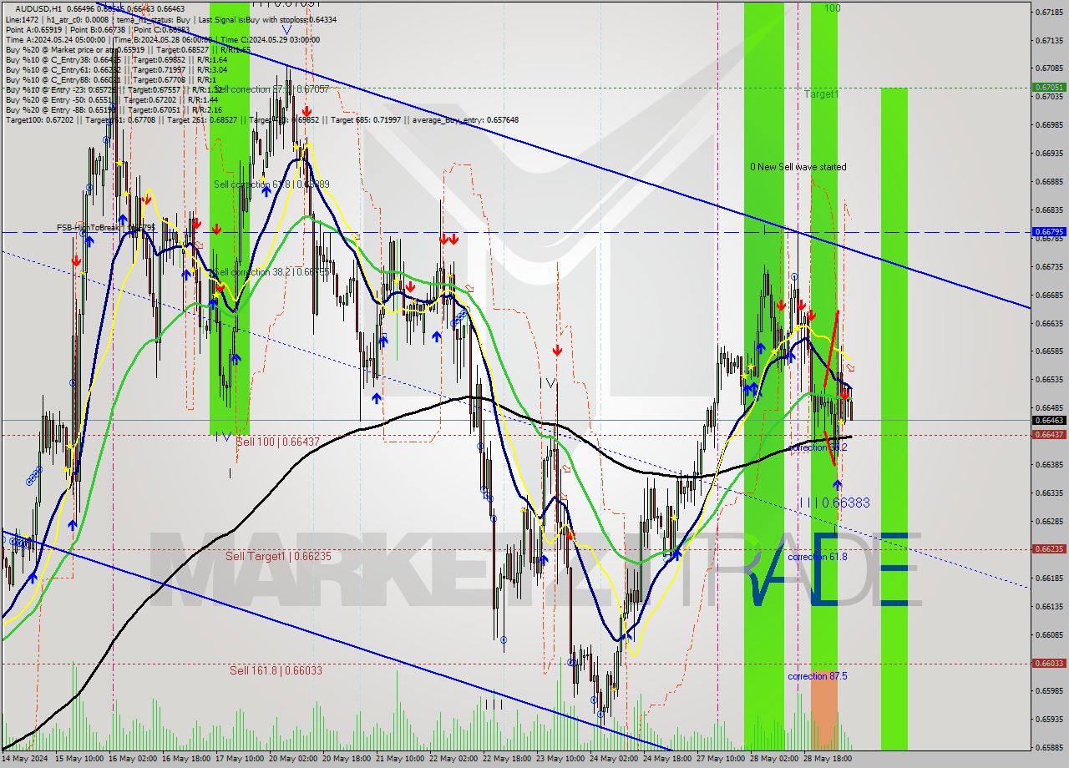Screen dimensions: 1069x768
Task: Click the grey 0.66463 current price tag
Action: pyautogui.click(x=1049, y=420)
